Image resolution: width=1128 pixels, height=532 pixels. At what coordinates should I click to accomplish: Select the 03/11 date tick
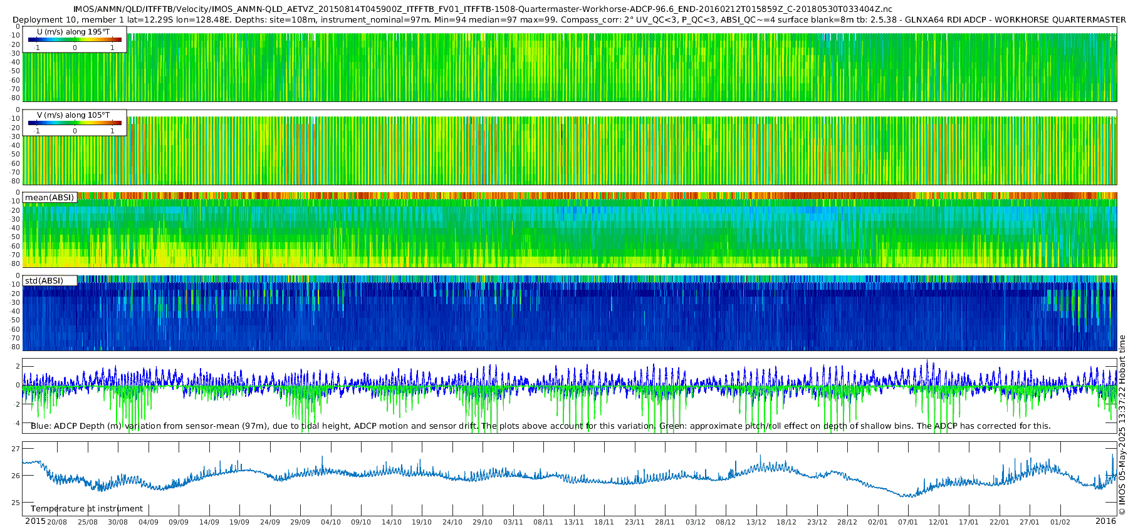point(513,522)
